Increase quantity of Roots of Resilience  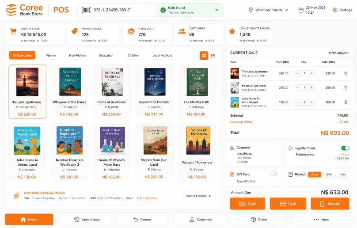click(311, 87)
